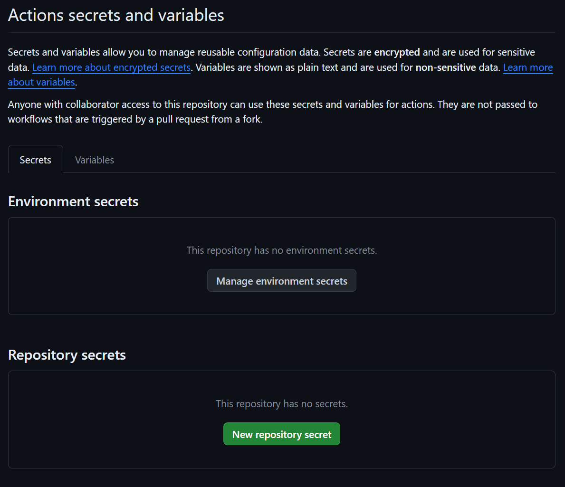
Task: Click the New repository secret button
Action: 281,434
